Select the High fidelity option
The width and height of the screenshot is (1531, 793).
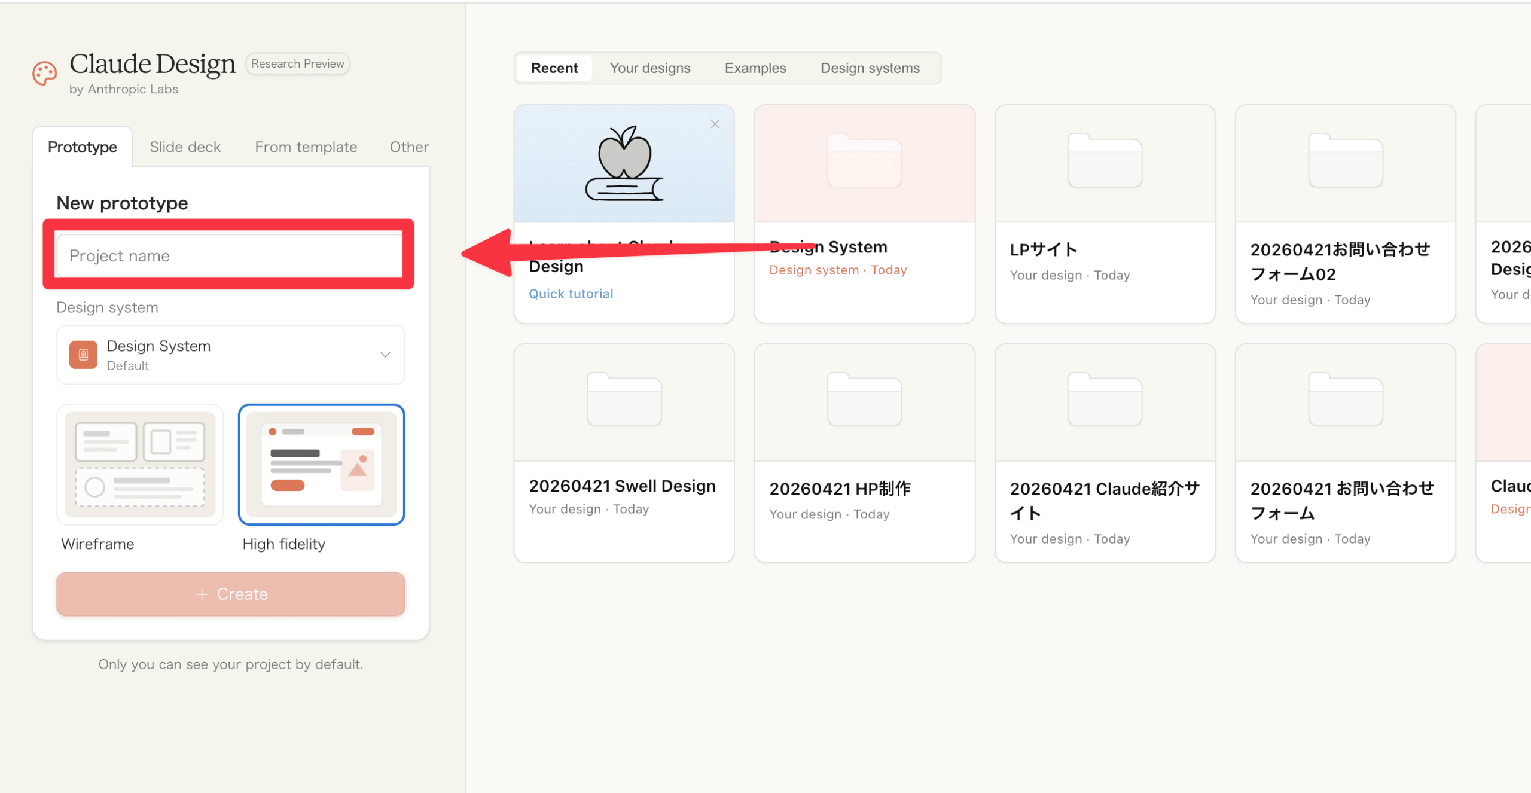tap(321, 465)
